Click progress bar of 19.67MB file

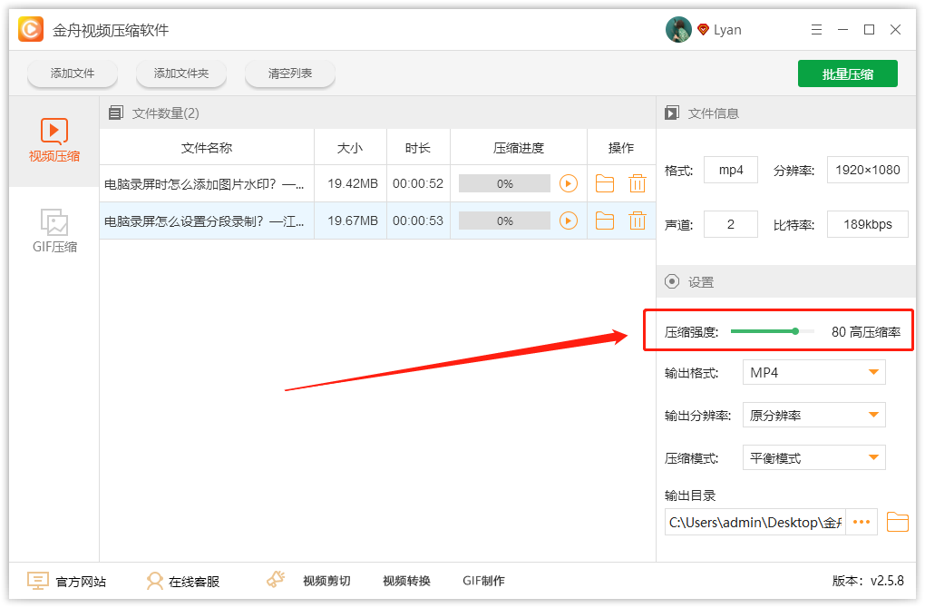(504, 221)
